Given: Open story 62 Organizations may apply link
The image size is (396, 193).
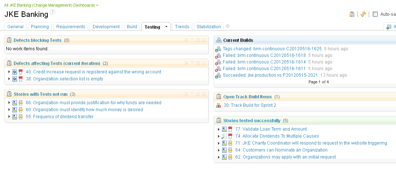Looking at the screenshot, I should point(286,157).
